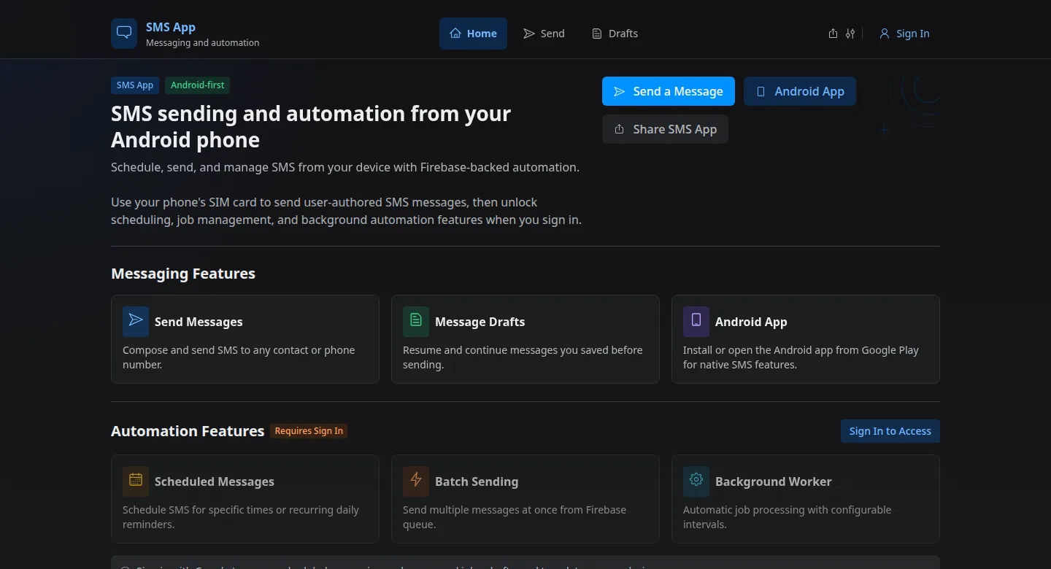Open the Android App button in hero
This screenshot has height=569, width=1051.
(800, 91)
